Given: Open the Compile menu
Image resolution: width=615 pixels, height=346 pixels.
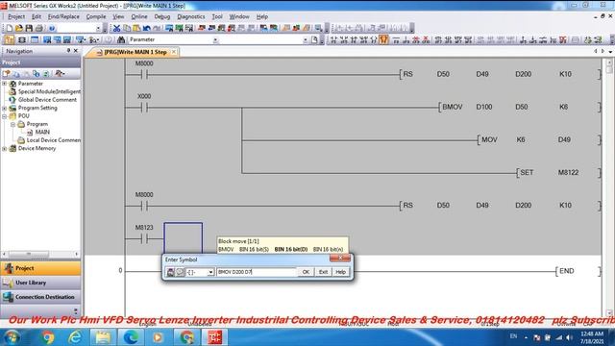Looking at the screenshot, I should pos(96,16).
